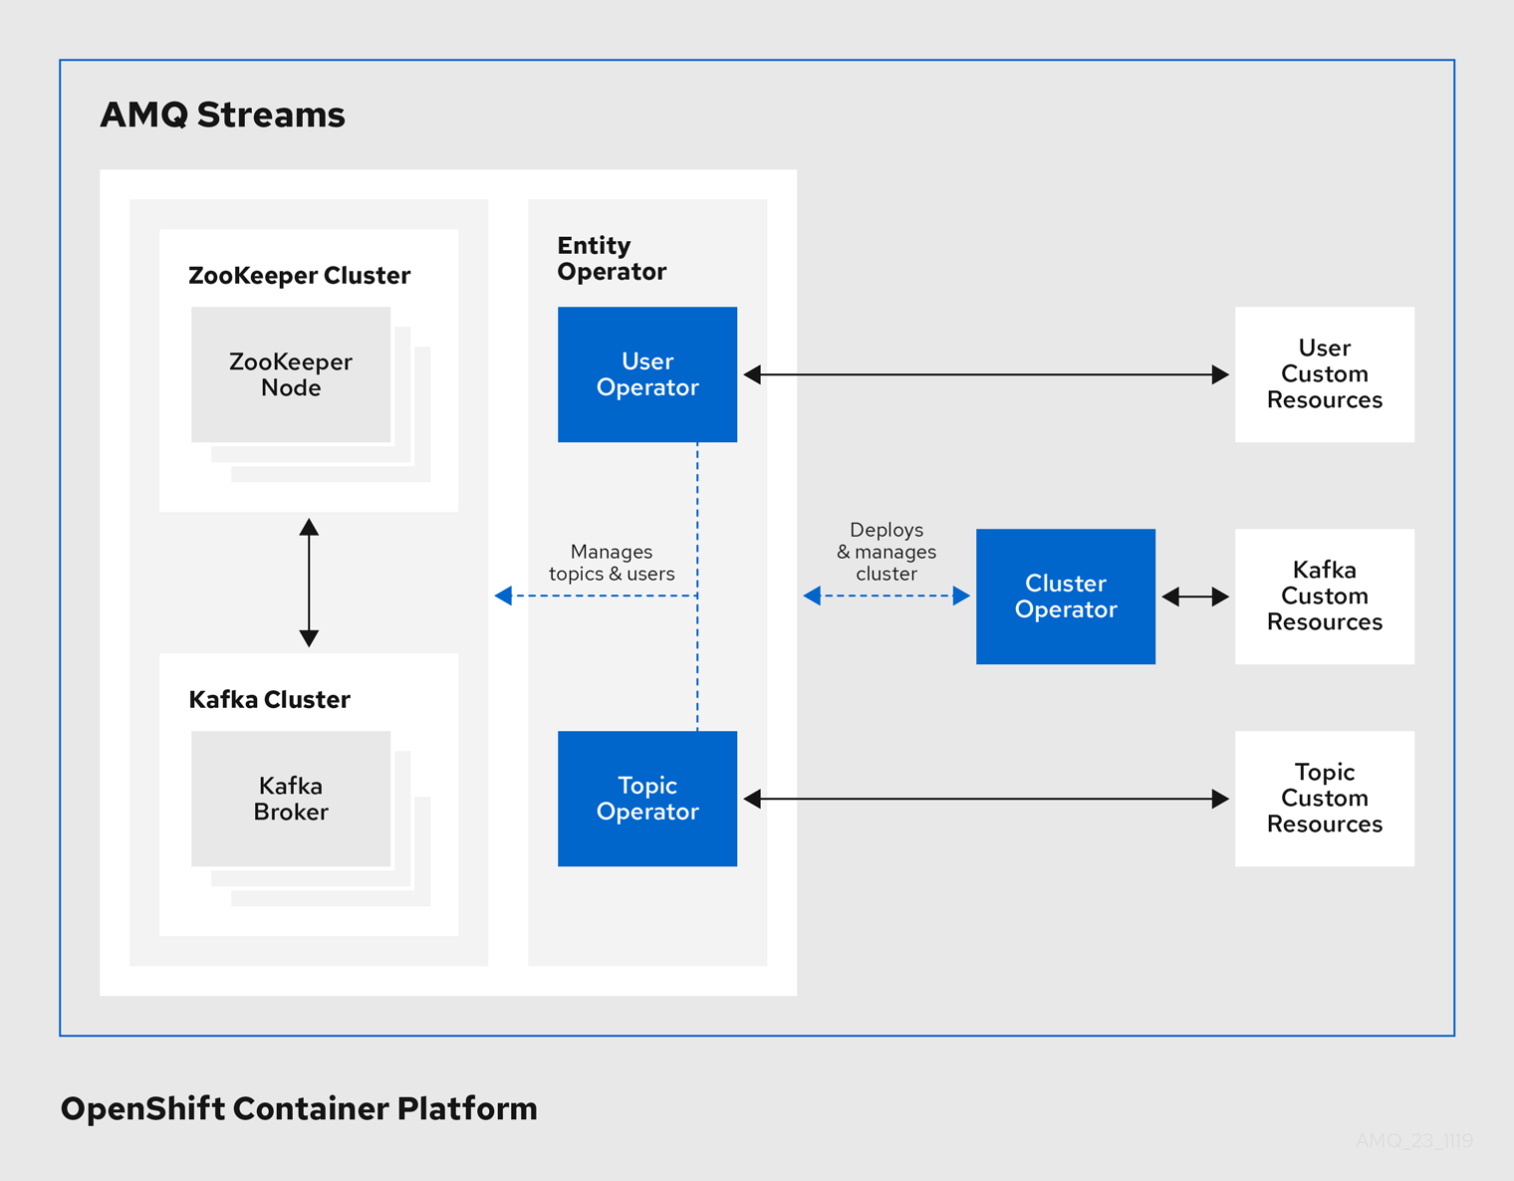Image resolution: width=1514 pixels, height=1181 pixels.
Task: Click the AMQ_23_1119 watermark text
Action: tap(1413, 1140)
